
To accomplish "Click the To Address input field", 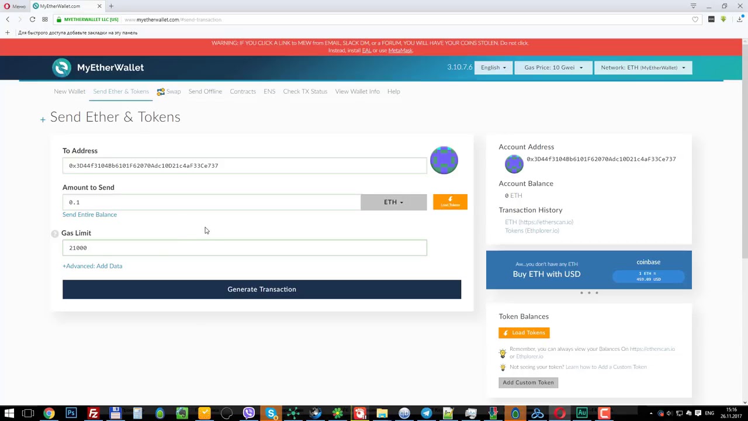I will (x=245, y=165).
